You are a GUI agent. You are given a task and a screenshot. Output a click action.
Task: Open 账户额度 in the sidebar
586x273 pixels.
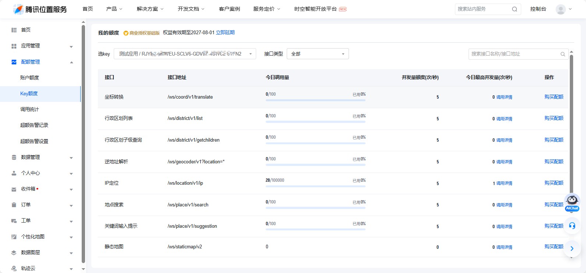pos(29,78)
